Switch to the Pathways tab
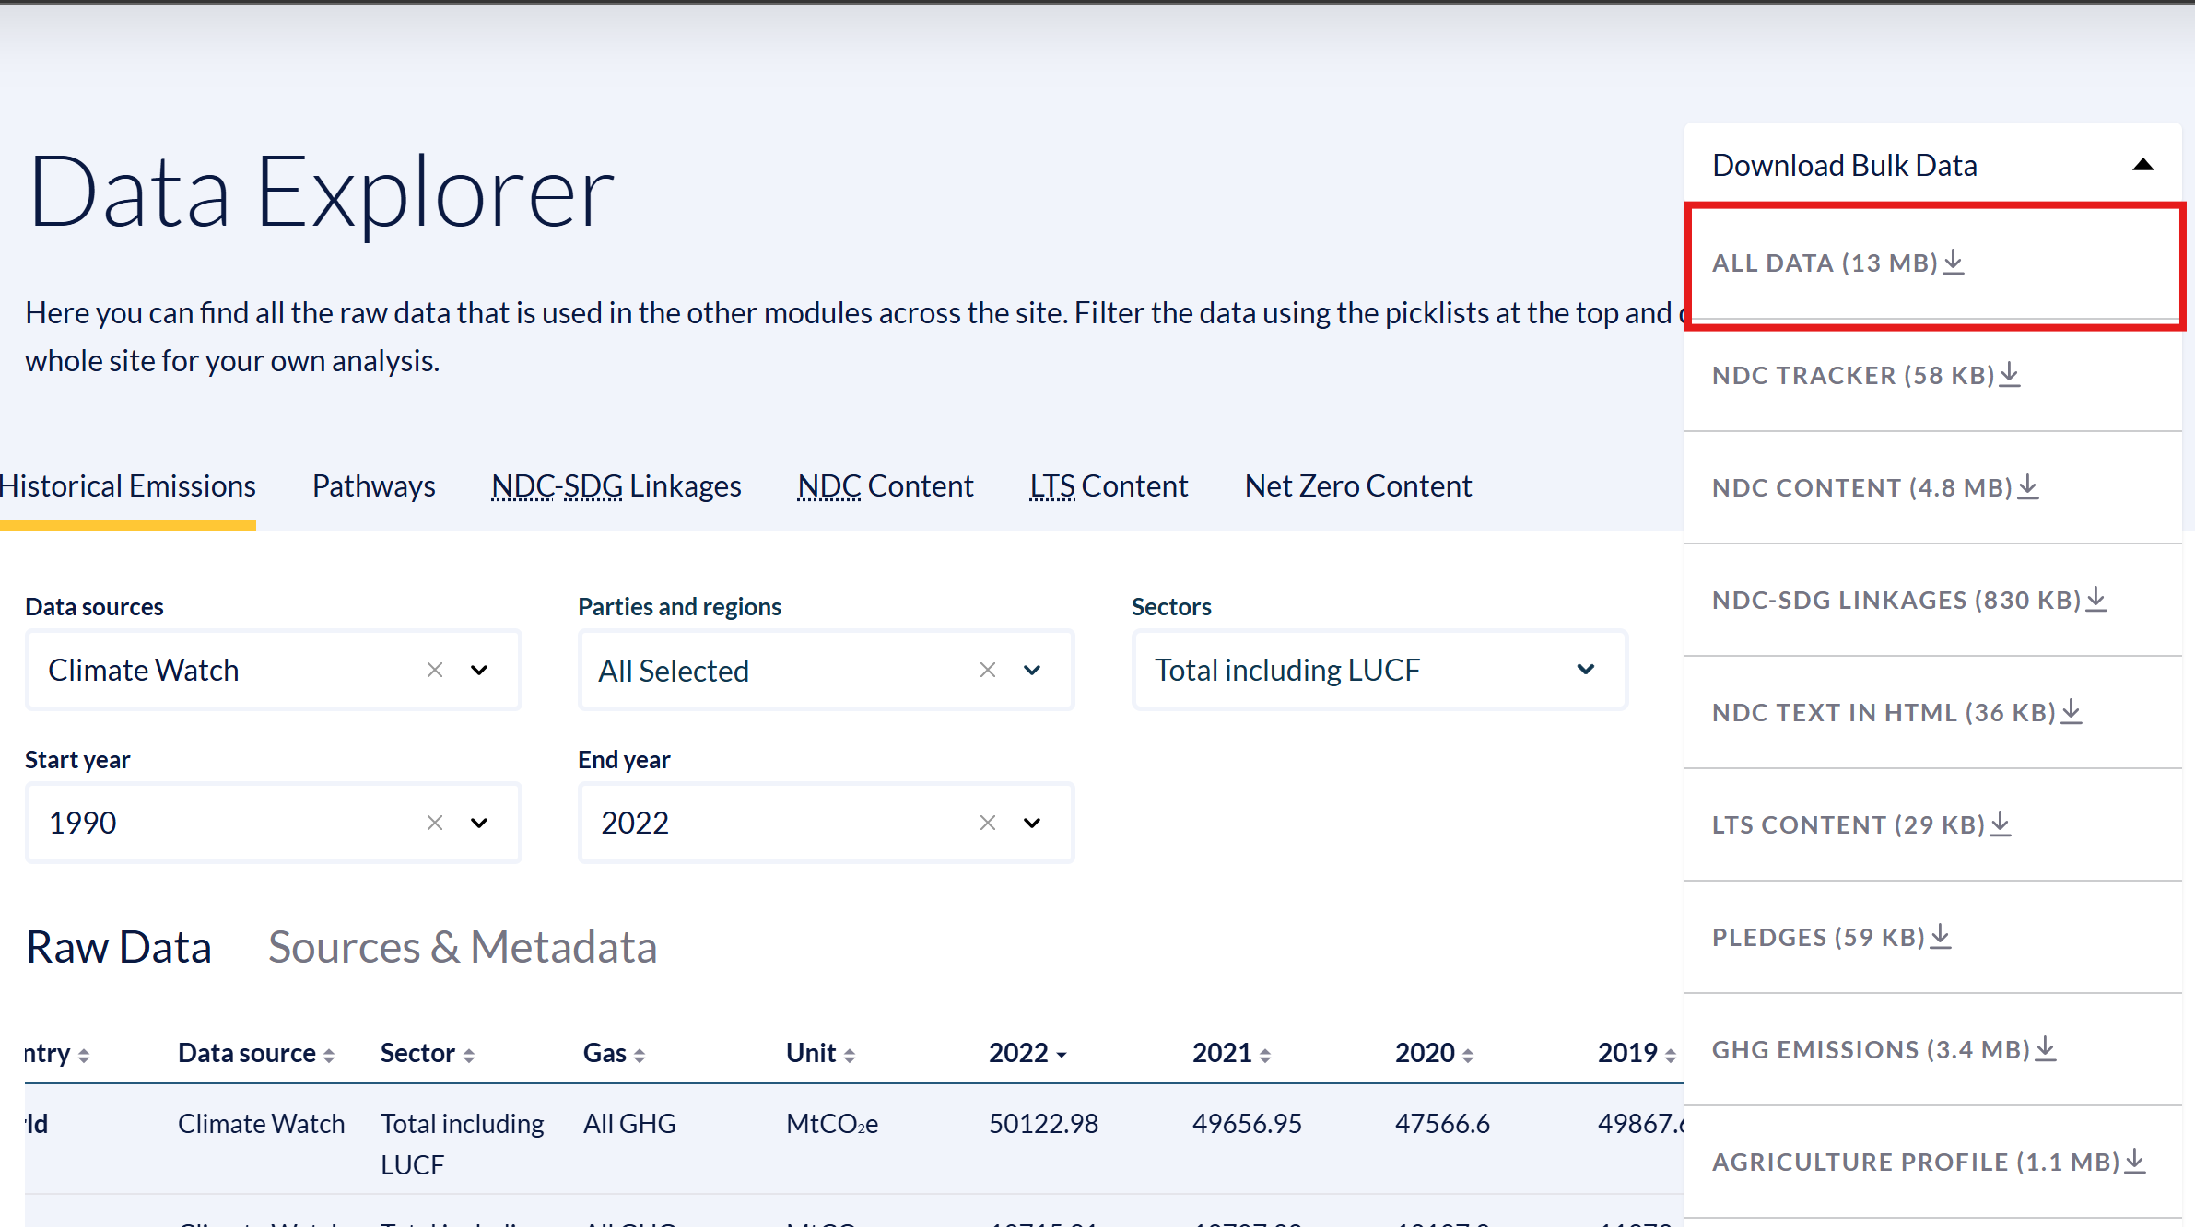This screenshot has width=2195, height=1227. [373, 485]
